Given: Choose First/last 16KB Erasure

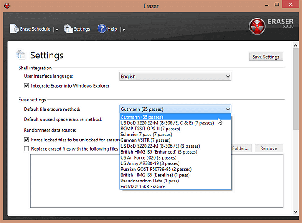Looking at the screenshot, I should pos(175,187).
